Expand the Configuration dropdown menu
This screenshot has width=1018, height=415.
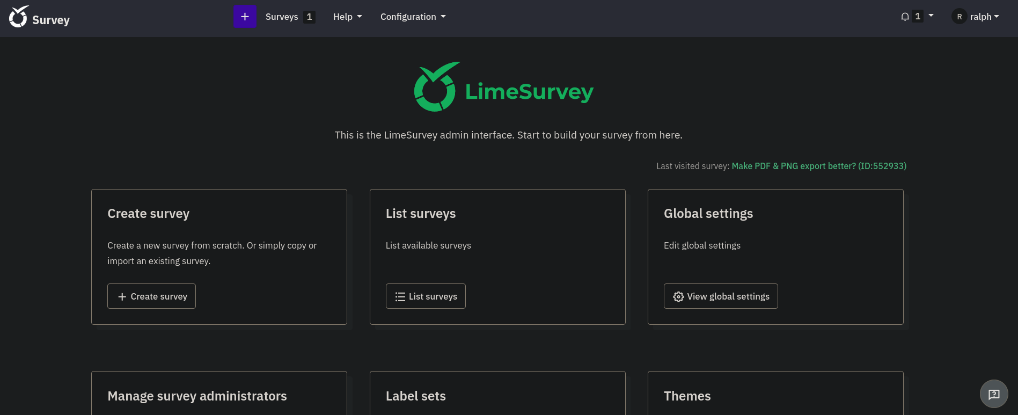[x=413, y=17]
